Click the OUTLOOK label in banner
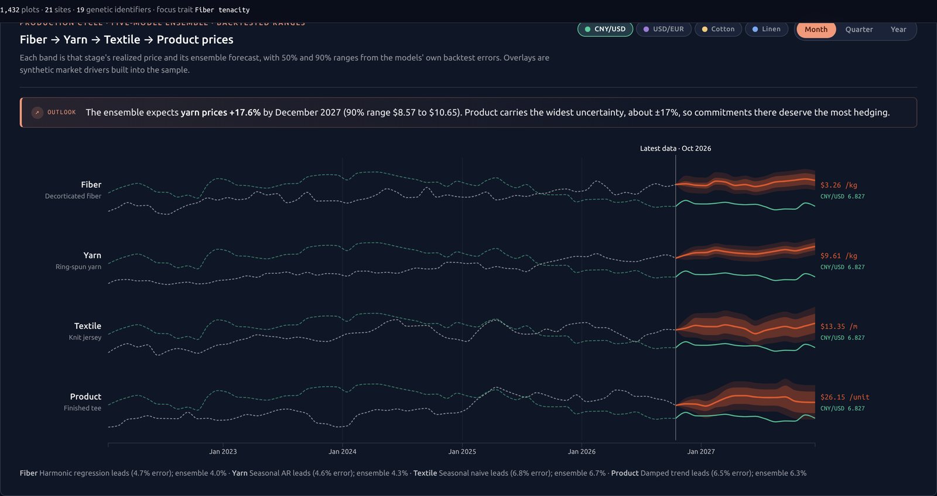The width and height of the screenshot is (937, 496). click(x=61, y=112)
